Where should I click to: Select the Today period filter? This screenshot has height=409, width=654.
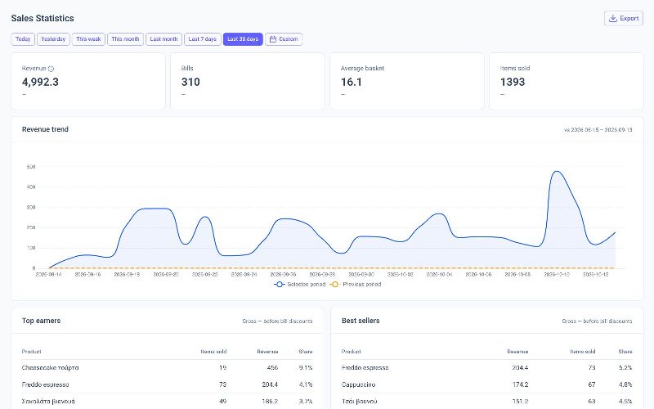(x=23, y=38)
